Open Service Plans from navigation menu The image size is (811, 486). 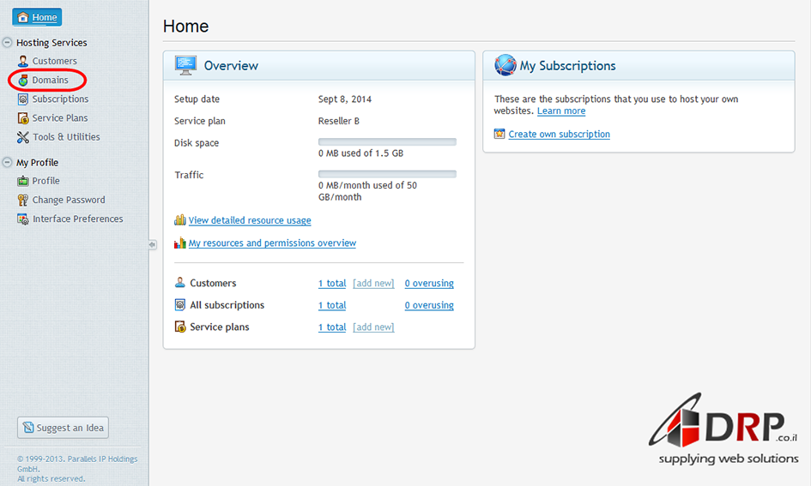click(x=60, y=117)
